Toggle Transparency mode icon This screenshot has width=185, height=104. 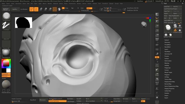157,88
